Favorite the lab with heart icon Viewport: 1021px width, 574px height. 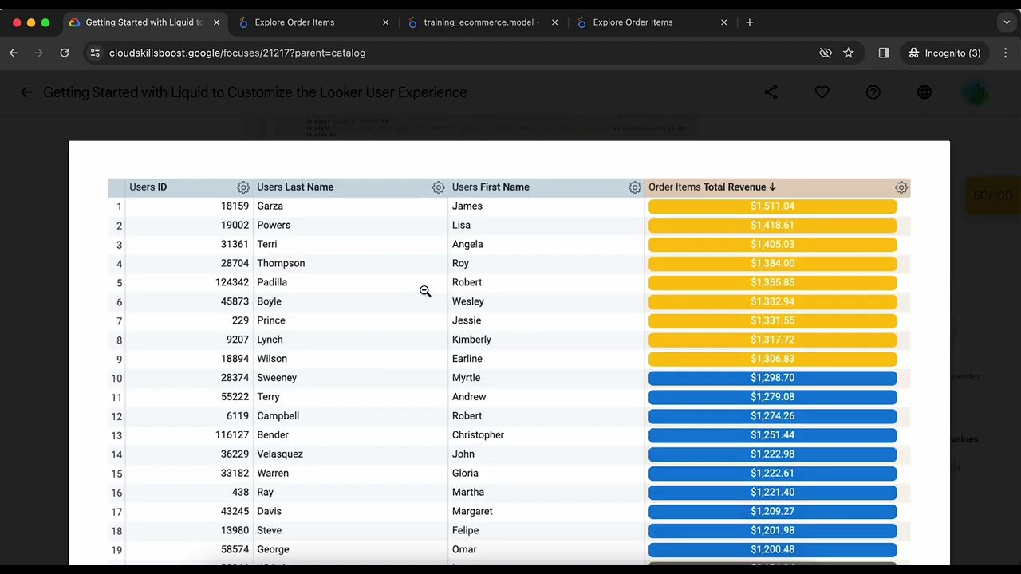[822, 92]
